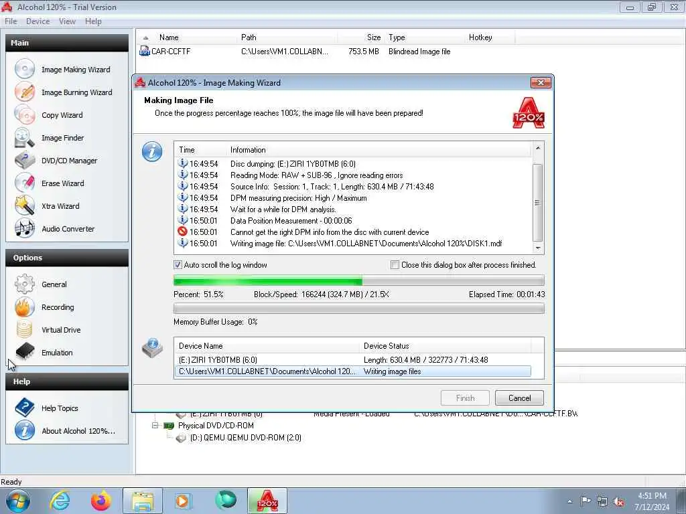Viewport: 686px width, 514px height.
Task: Open About Alcohol 120% info icon
Action: point(25,430)
